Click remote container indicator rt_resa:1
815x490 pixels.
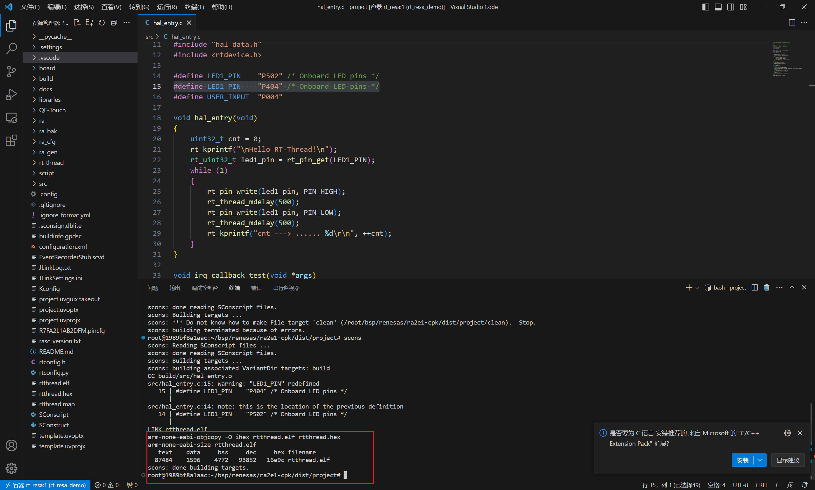point(45,485)
